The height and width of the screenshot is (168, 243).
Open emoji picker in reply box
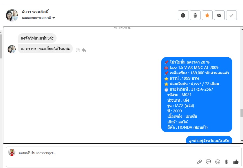218,162
